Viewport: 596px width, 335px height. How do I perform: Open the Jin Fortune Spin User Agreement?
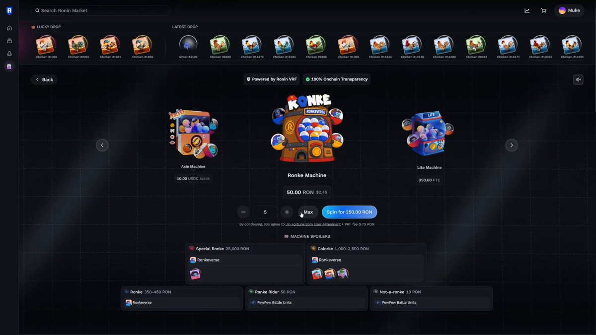click(313, 224)
